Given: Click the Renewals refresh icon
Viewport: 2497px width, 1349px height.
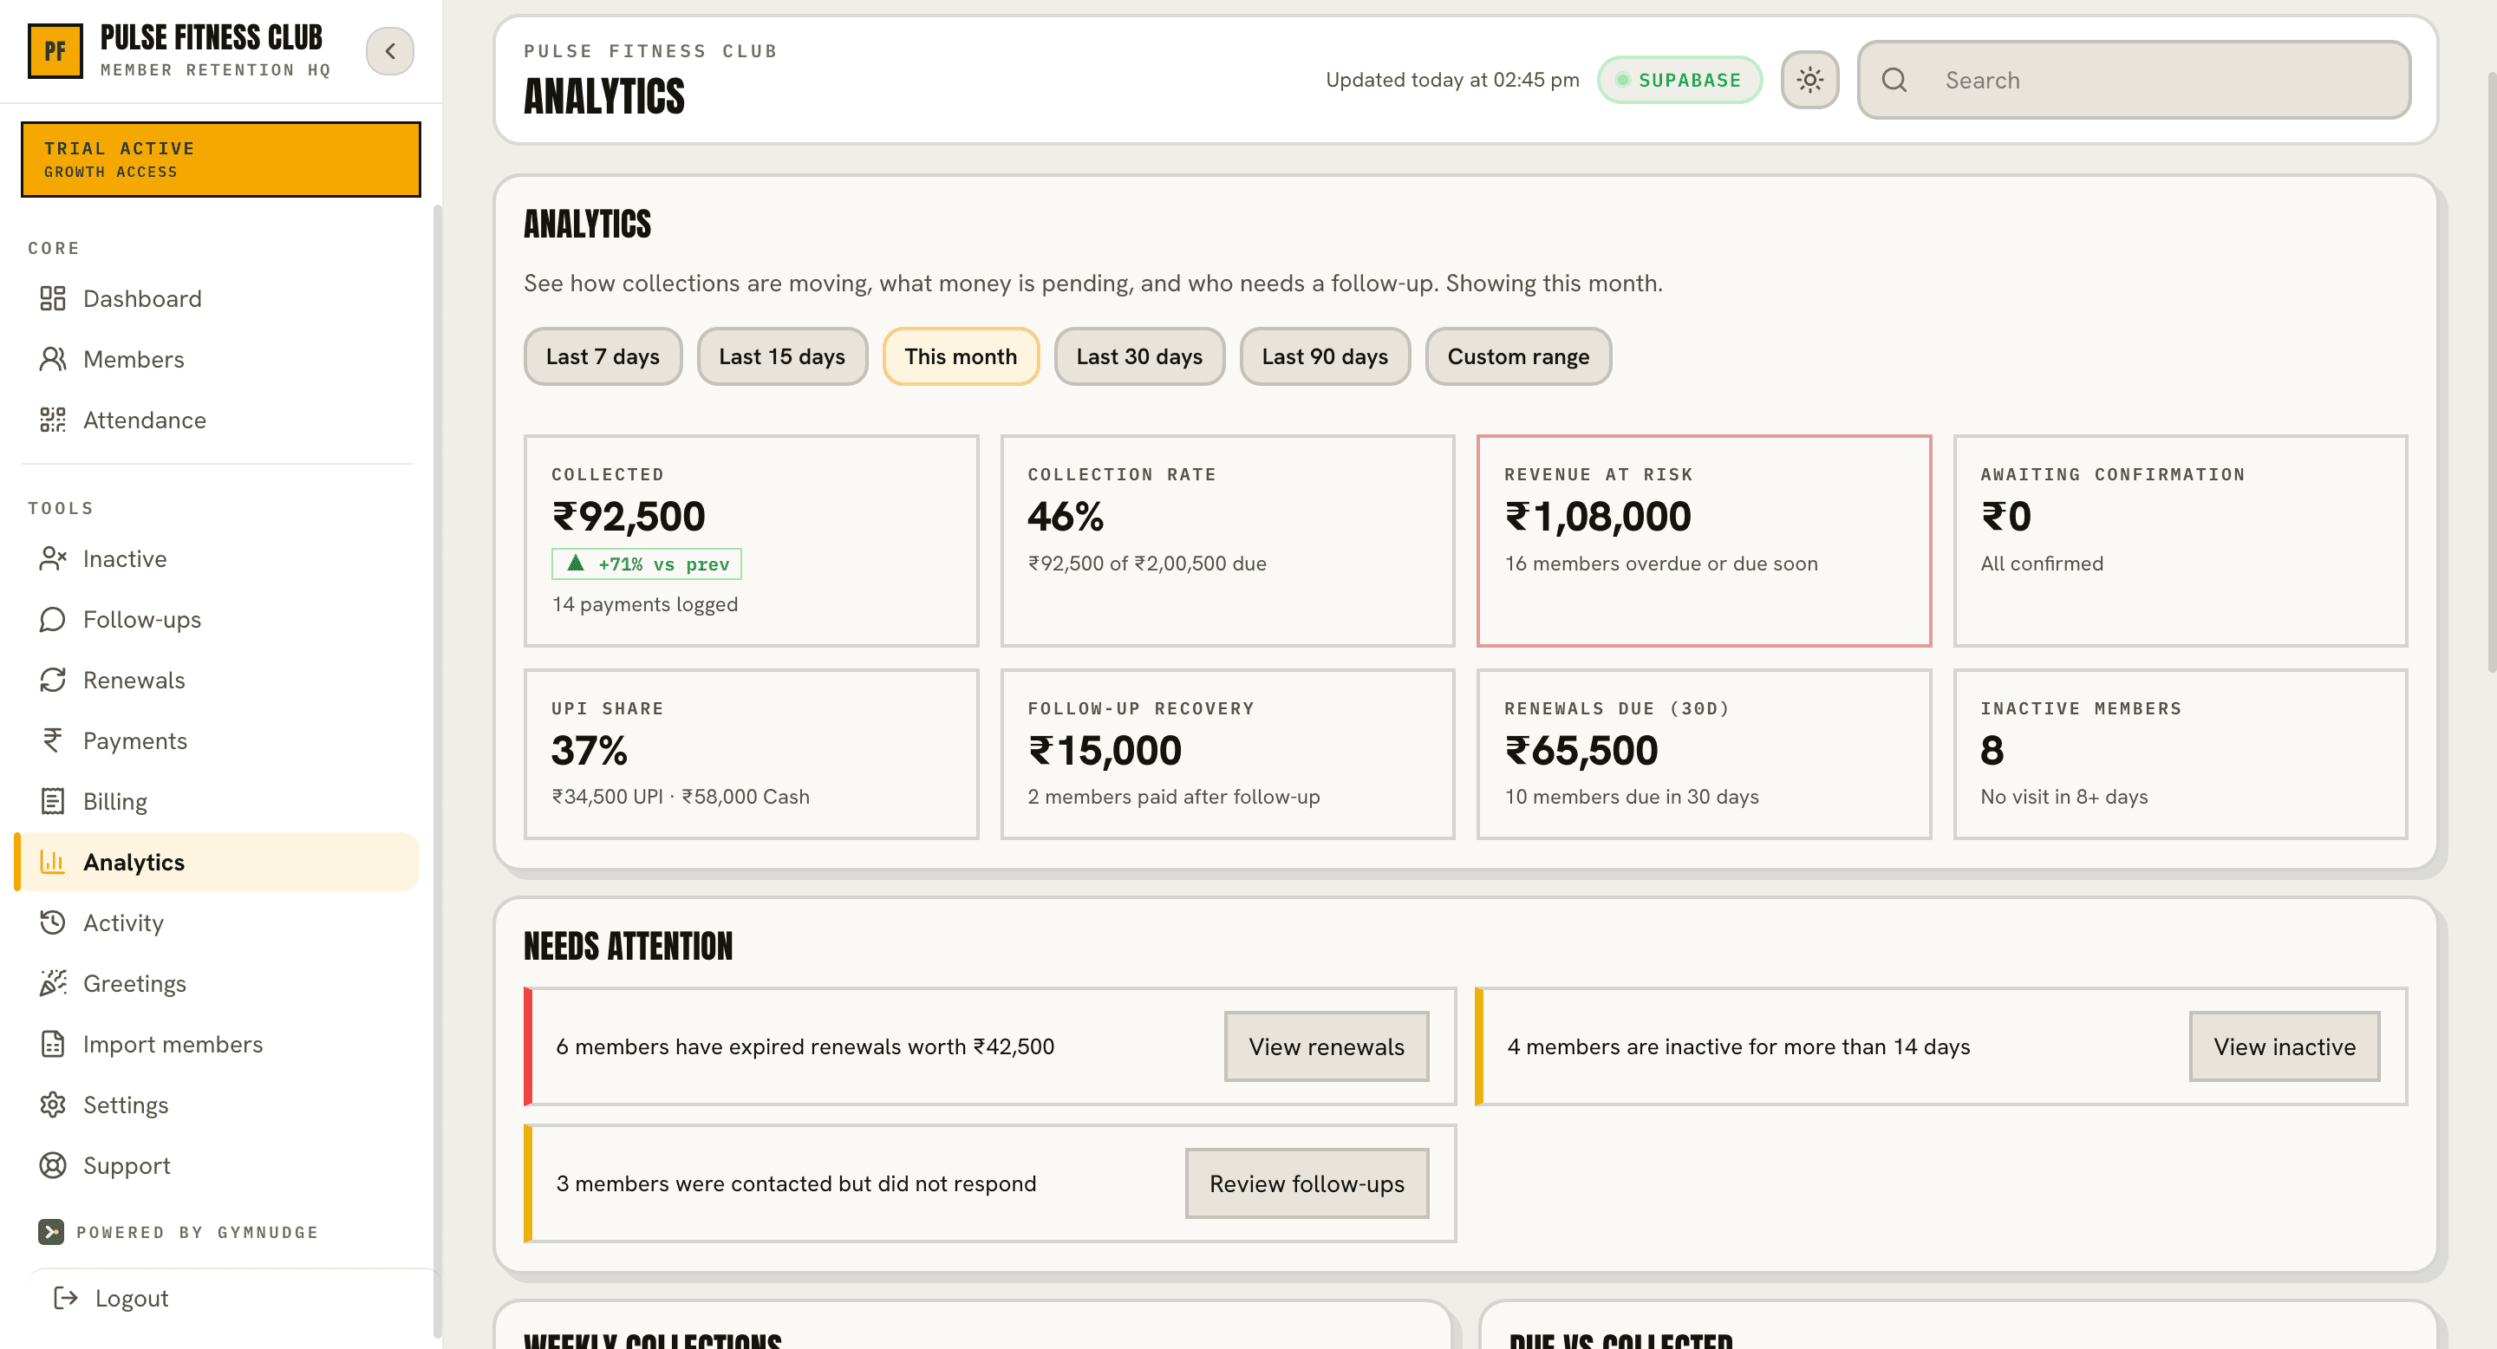Looking at the screenshot, I should click(52, 681).
